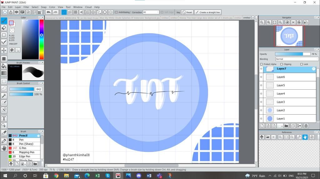320x179 pixels.
Task: Delete layer with trash icon
Action: (306, 126)
